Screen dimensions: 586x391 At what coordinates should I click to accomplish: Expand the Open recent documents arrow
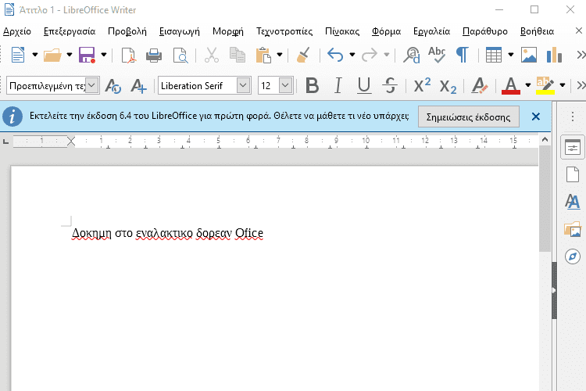tap(69, 55)
